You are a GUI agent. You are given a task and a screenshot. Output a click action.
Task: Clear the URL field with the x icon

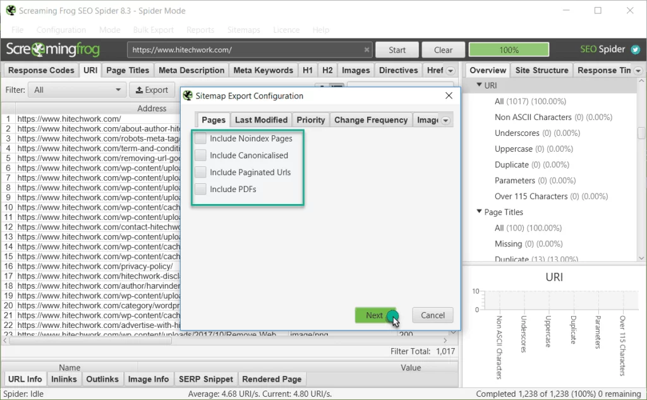366,49
